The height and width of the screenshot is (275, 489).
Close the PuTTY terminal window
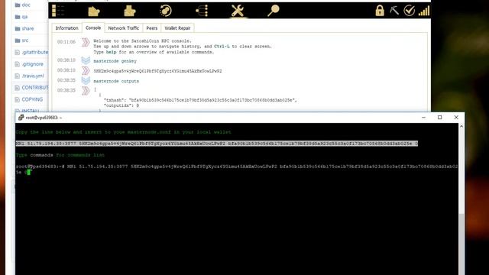coord(456,118)
